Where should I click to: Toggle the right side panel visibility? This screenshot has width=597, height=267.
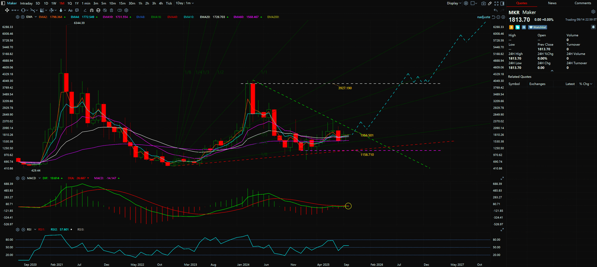coord(502,3)
